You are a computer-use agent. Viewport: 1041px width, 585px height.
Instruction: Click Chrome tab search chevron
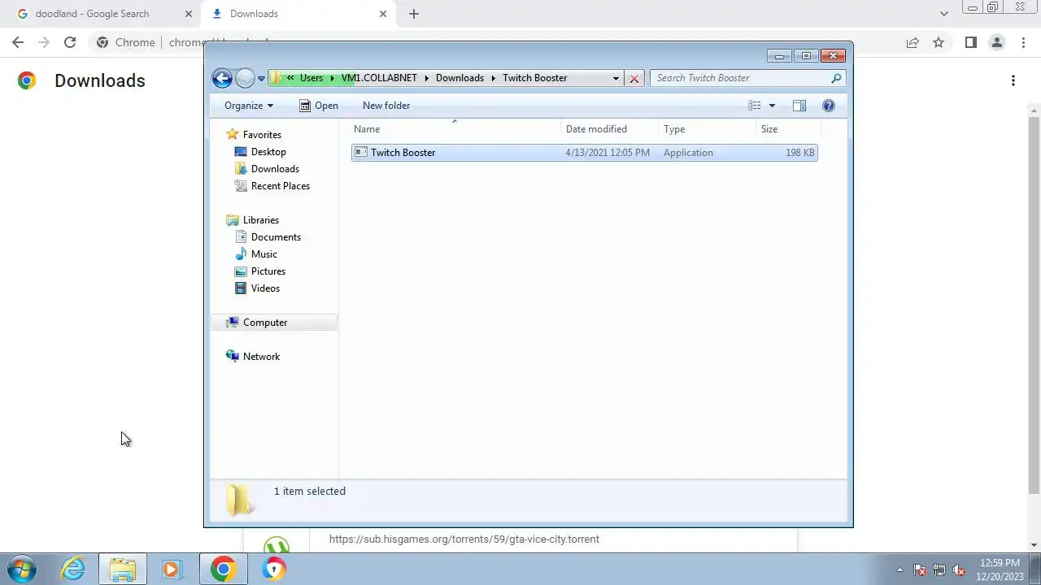(x=944, y=14)
